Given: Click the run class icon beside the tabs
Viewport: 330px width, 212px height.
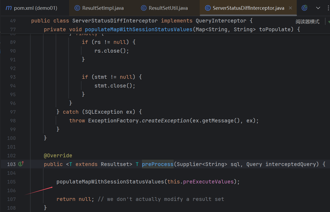Looking at the screenshot, I should (305, 8).
